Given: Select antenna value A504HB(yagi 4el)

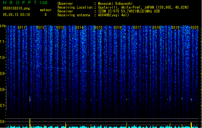Looking at the screenshot, I should (x=113, y=15).
